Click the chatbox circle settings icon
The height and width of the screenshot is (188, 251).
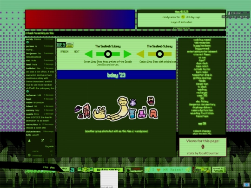[x=51, y=141]
